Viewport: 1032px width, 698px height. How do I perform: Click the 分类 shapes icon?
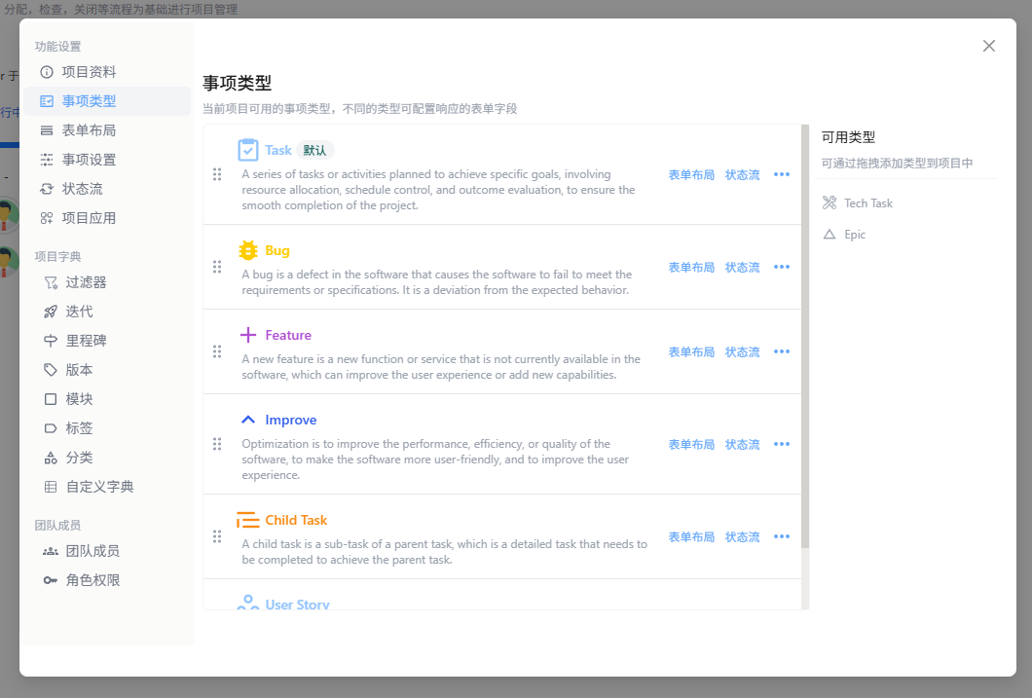point(51,458)
